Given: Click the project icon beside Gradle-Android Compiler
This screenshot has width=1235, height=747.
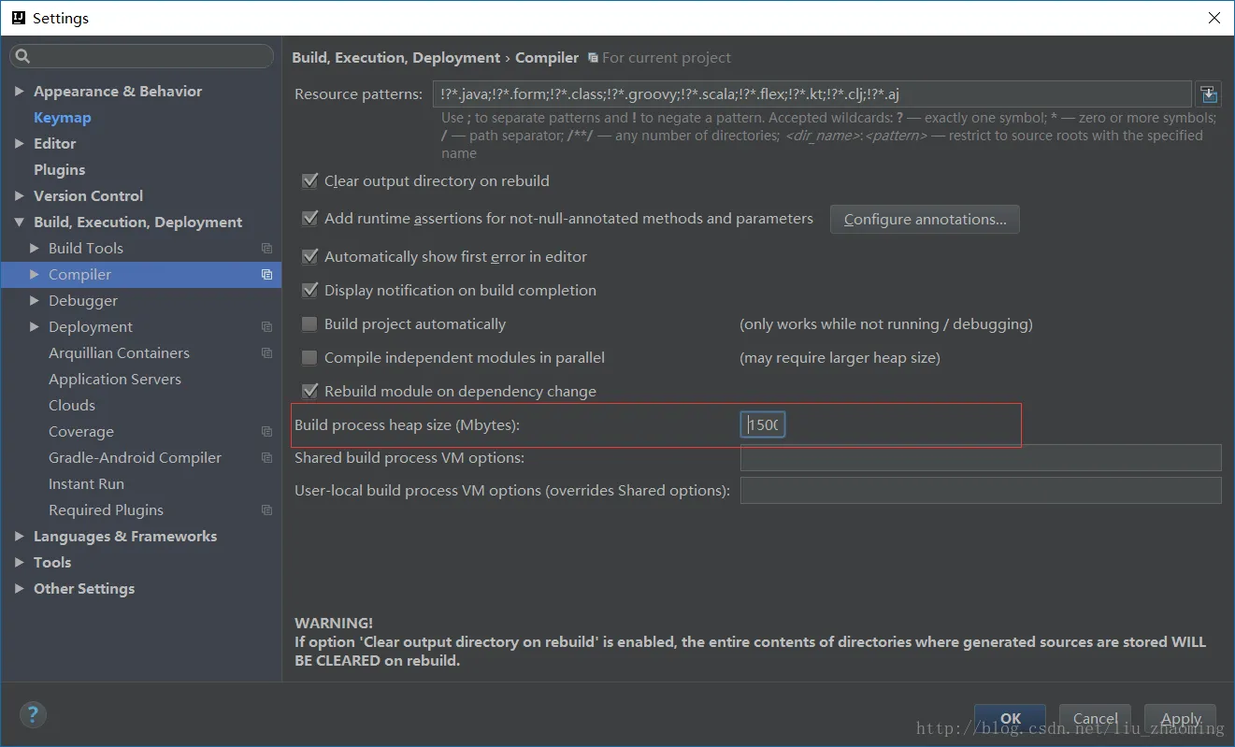Looking at the screenshot, I should tap(267, 458).
